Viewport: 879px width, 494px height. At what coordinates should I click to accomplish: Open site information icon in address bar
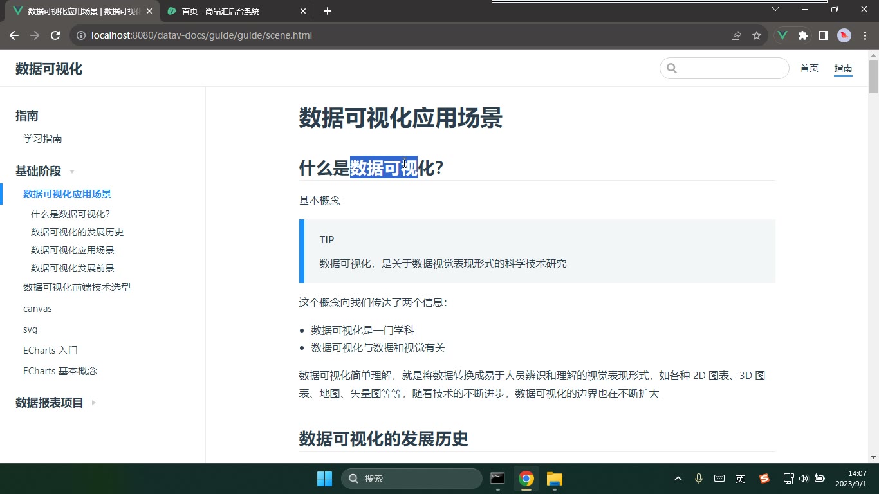coord(81,35)
